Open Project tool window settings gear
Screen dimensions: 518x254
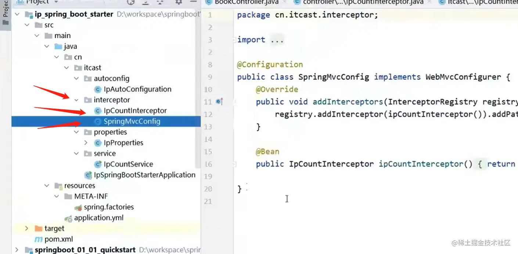tap(179, 2)
